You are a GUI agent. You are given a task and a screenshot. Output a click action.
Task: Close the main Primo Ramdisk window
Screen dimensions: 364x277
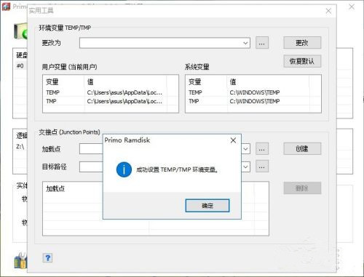tap(352, 7)
